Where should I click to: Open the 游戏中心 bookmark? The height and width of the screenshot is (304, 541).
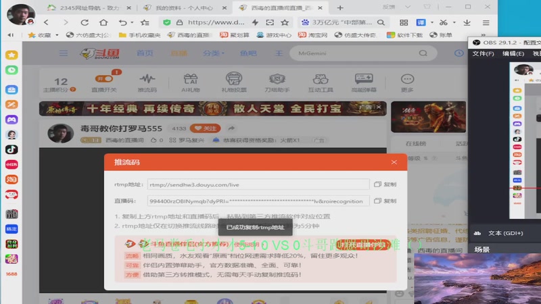click(274, 35)
